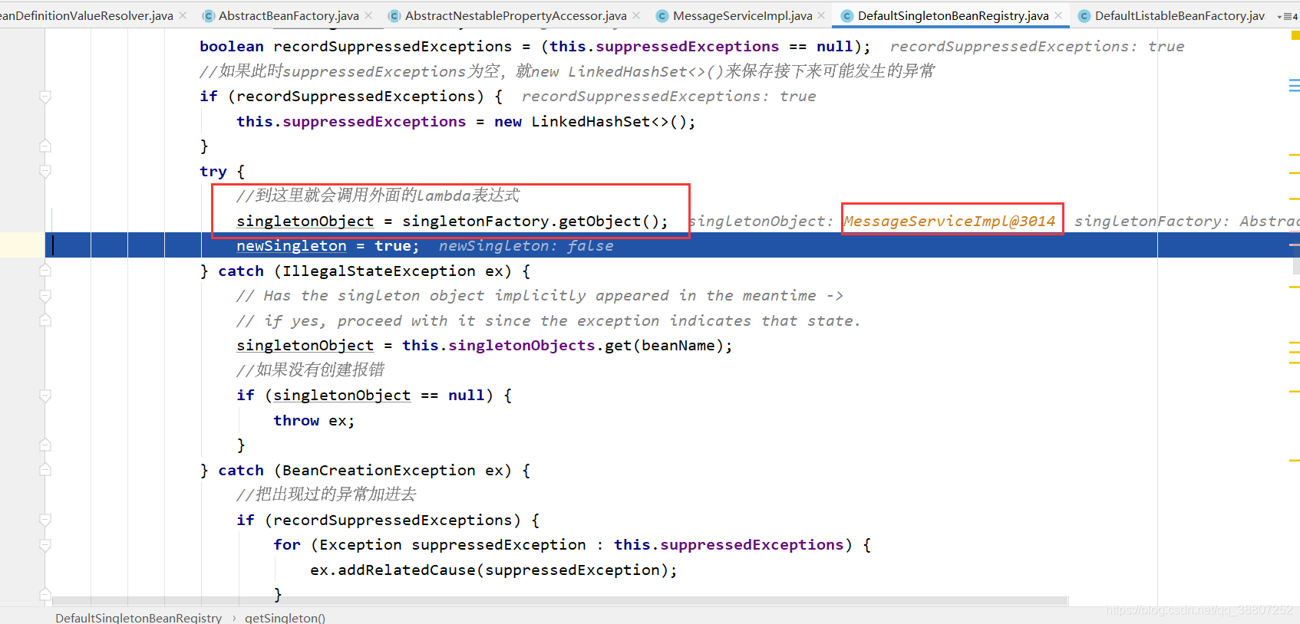Viewport: 1300px width, 624px height.
Task: Click the yellow inspection status indicator
Action: coord(1295,34)
